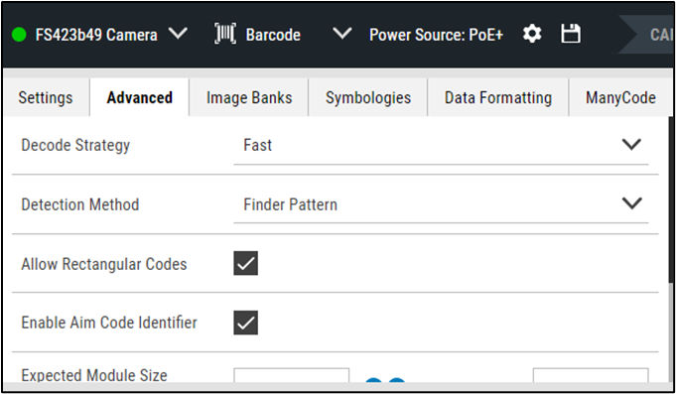Expand the FS423b49 Camera dropdown chevron
Viewport: 676px width, 394px height.
click(x=178, y=33)
